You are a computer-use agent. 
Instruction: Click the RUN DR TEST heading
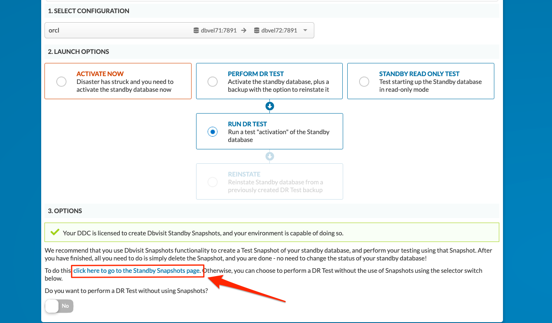point(248,124)
